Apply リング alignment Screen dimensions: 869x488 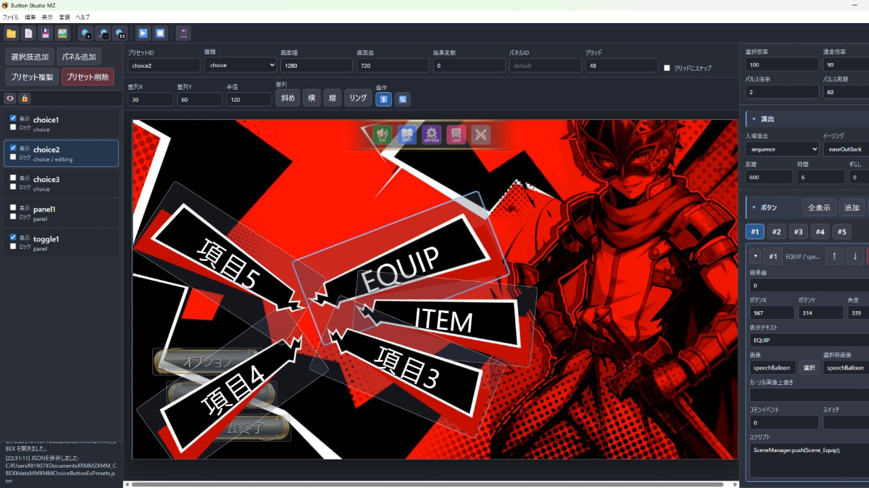point(358,98)
